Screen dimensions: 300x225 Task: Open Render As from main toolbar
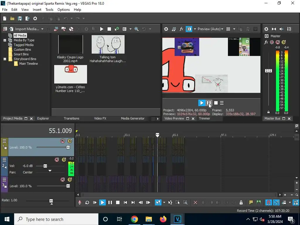(28, 18)
